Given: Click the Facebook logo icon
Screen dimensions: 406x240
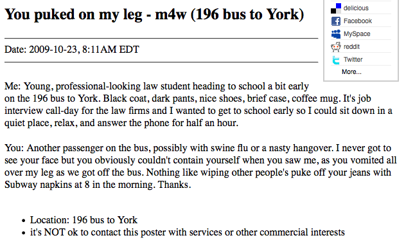Looking at the screenshot, I should pyautogui.click(x=336, y=21).
